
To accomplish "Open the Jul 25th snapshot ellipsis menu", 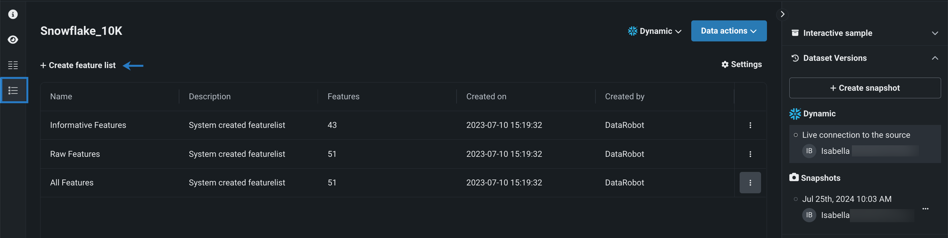I will 926,209.
